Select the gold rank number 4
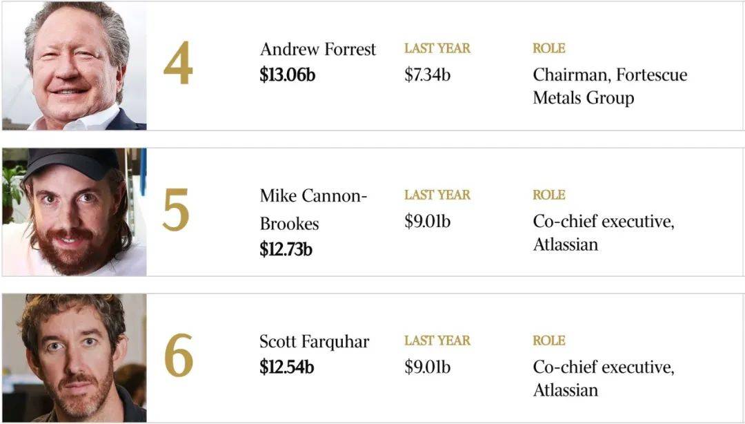The width and height of the screenshot is (745, 424). (178, 63)
